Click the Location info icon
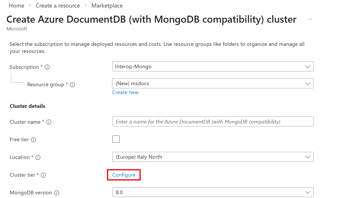354x198 pixels. (38, 157)
